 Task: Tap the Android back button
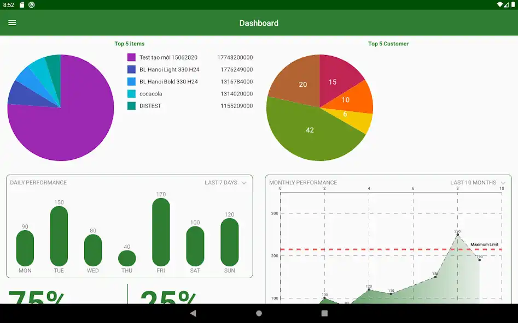coord(193,313)
